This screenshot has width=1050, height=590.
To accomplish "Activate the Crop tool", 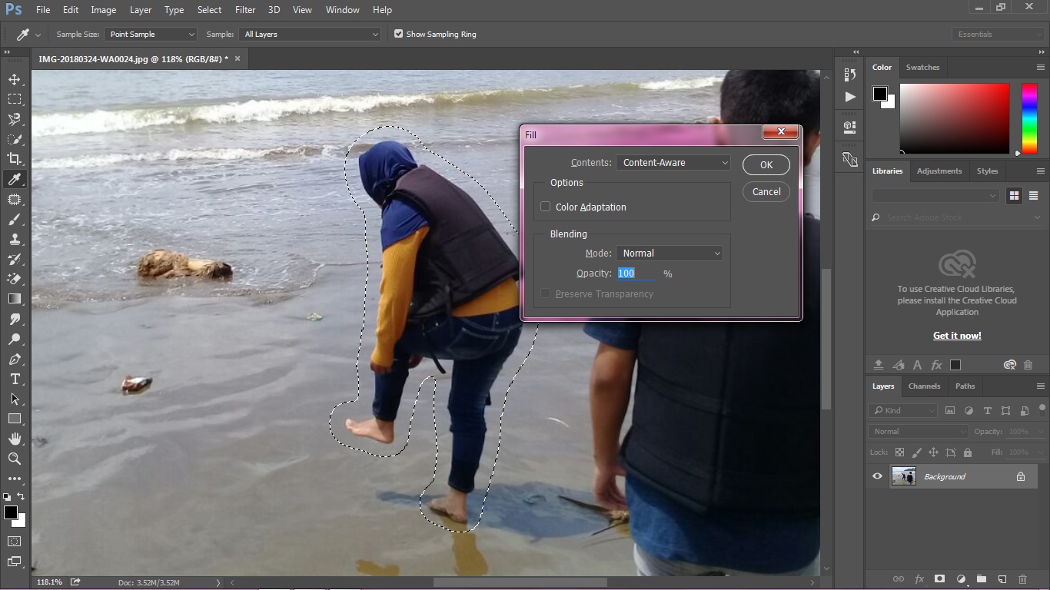I will pos(15,159).
